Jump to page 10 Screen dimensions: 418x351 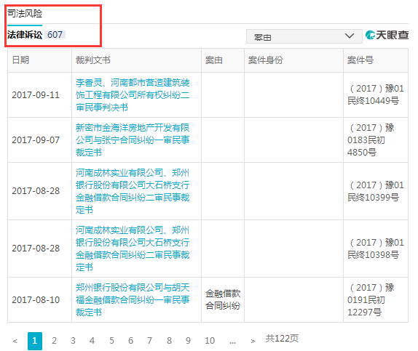tap(210, 341)
